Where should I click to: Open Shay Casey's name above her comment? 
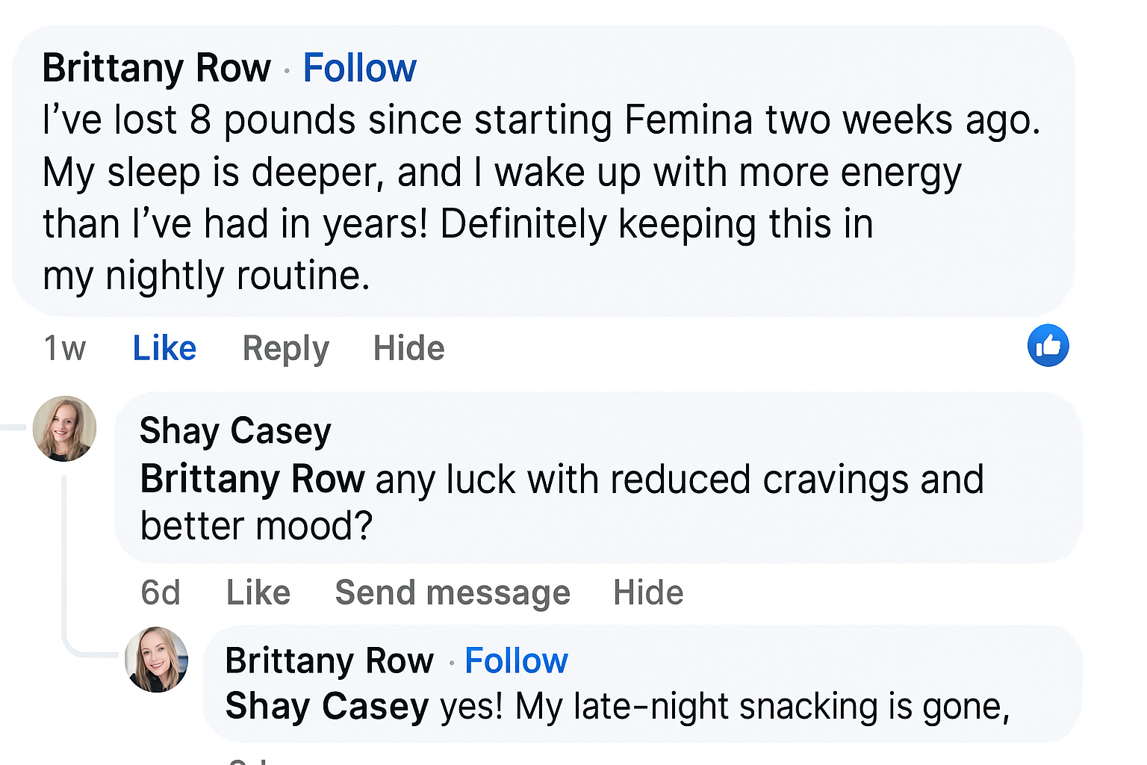tap(235, 431)
